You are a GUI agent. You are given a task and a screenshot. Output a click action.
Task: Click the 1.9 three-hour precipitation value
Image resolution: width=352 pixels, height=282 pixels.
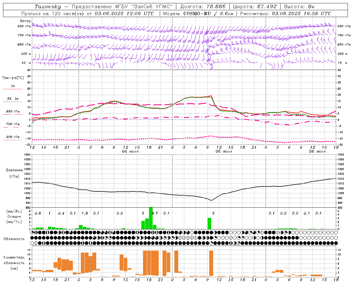pyautogui.click(x=85, y=213)
